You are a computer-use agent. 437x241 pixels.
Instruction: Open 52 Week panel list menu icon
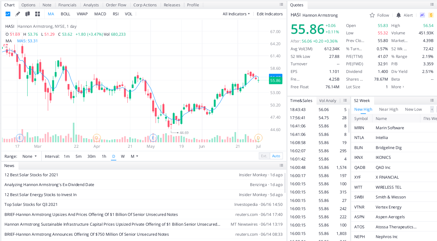[432, 100]
